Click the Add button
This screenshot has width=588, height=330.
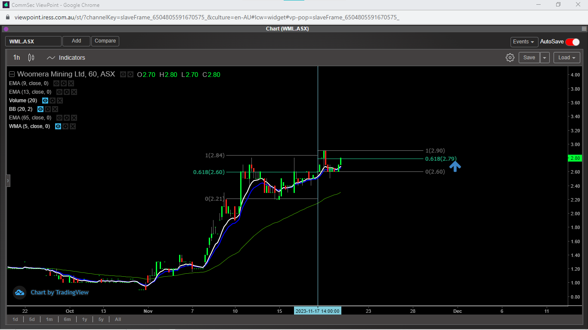pyautogui.click(x=76, y=41)
